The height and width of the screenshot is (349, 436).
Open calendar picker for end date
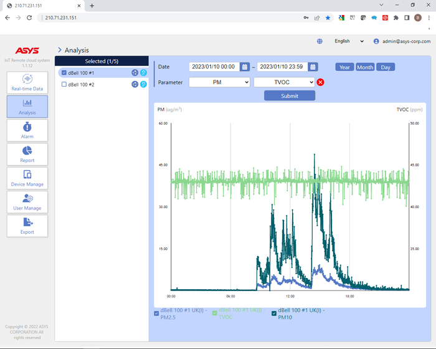(313, 67)
